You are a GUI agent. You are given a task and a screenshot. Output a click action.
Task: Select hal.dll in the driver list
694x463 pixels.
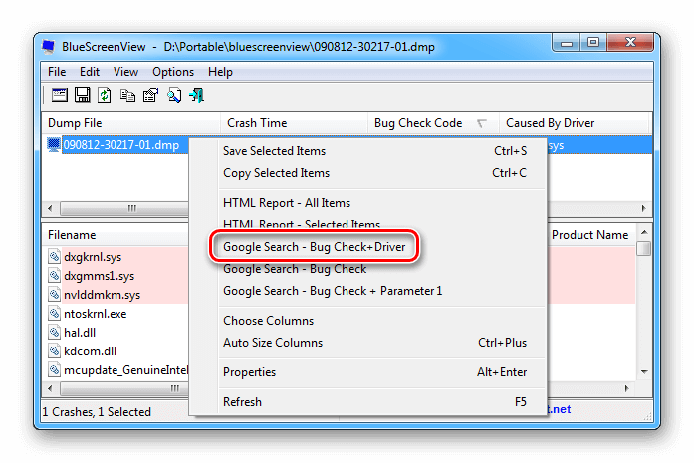coord(80,333)
